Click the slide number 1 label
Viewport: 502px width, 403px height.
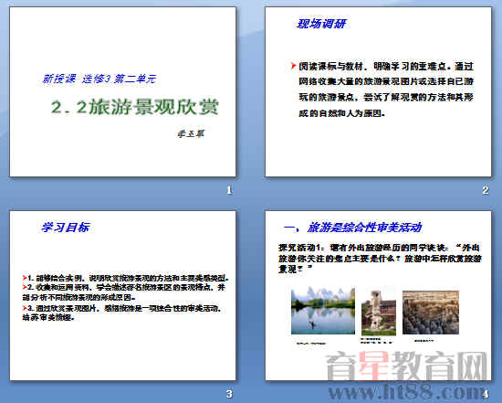229,190
